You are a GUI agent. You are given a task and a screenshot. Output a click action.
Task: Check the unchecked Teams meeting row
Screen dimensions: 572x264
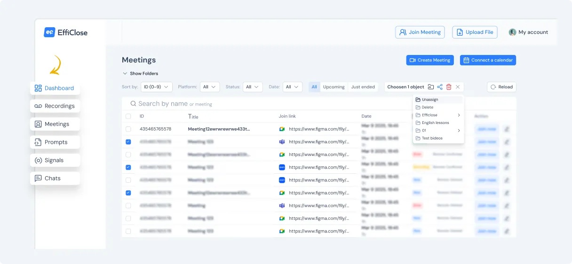pos(128,205)
